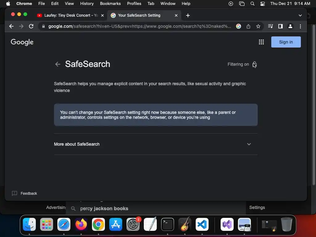Open the Google apps grid

(x=261, y=42)
